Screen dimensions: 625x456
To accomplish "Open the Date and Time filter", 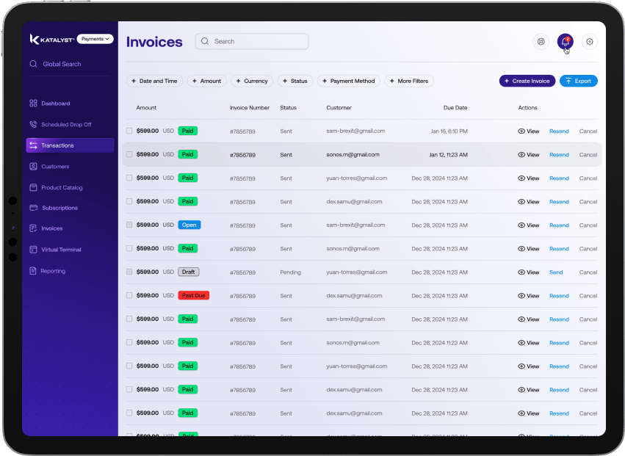I will pyautogui.click(x=154, y=81).
